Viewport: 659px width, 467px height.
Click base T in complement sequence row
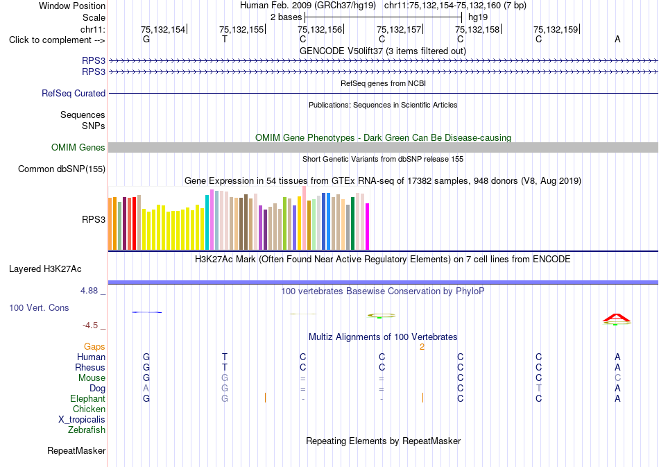coord(225,39)
